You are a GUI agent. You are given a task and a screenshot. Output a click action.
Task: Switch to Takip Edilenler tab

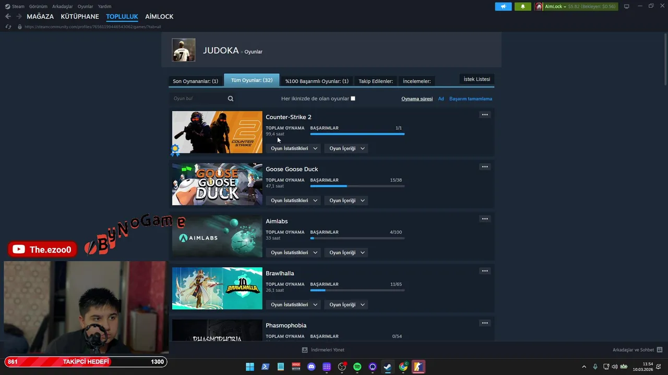[x=376, y=81]
